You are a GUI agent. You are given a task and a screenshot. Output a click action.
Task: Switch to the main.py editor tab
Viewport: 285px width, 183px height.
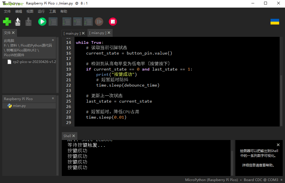click(x=72, y=33)
